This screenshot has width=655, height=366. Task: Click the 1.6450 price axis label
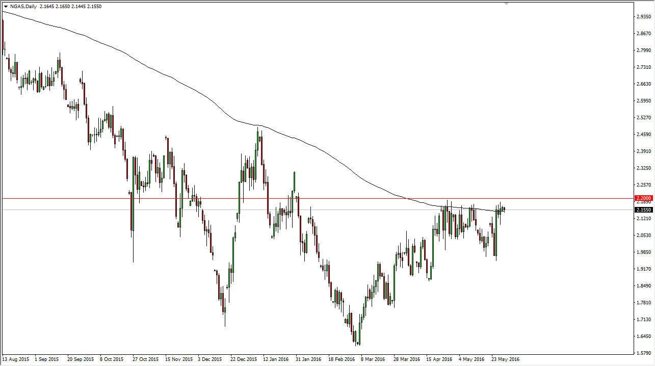click(x=643, y=336)
